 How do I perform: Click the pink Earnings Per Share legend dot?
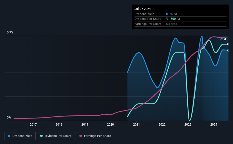click(81, 136)
